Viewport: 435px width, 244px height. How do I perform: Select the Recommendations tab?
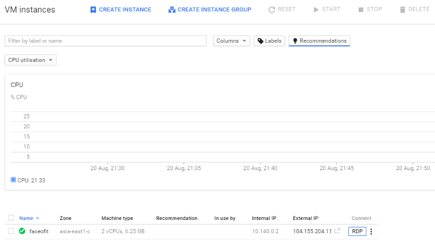point(319,41)
